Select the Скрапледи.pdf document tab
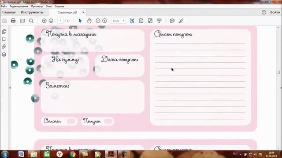Screen dimensions: 282x158 (67, 12)
